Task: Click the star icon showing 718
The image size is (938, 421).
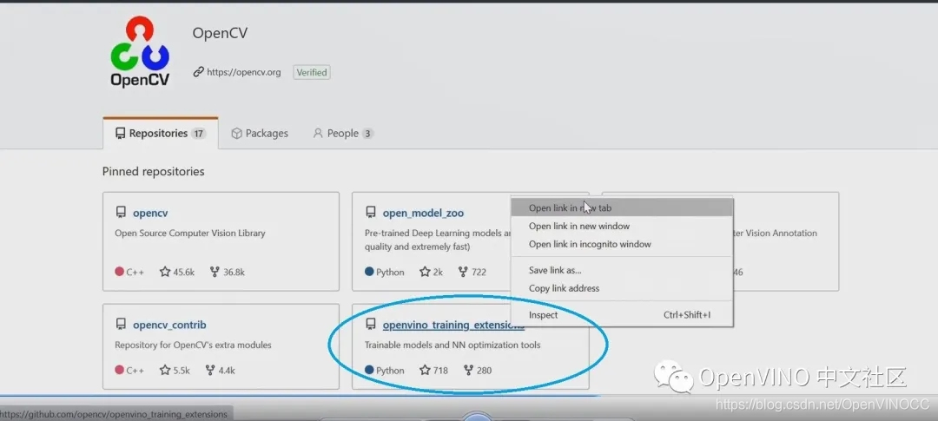Action: click(x=425, y=370)
